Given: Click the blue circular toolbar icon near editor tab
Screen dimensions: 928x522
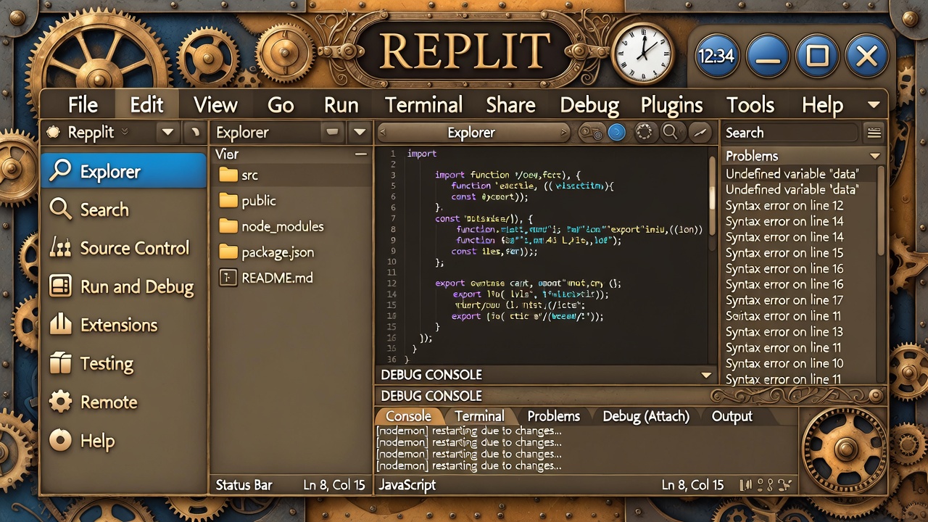Looking at the screenshot, I should tap(617, 133).
